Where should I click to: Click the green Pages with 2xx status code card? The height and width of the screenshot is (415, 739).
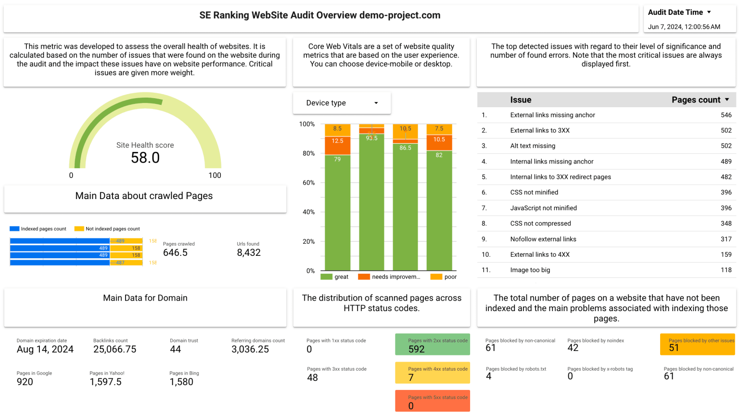(432, 345)
